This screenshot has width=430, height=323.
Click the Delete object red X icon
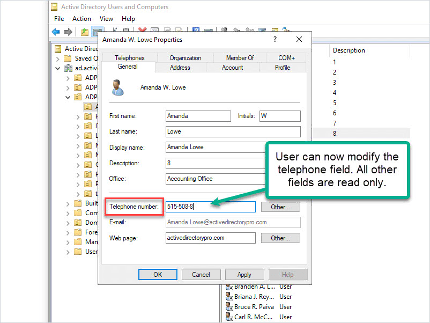coord(143,28)
